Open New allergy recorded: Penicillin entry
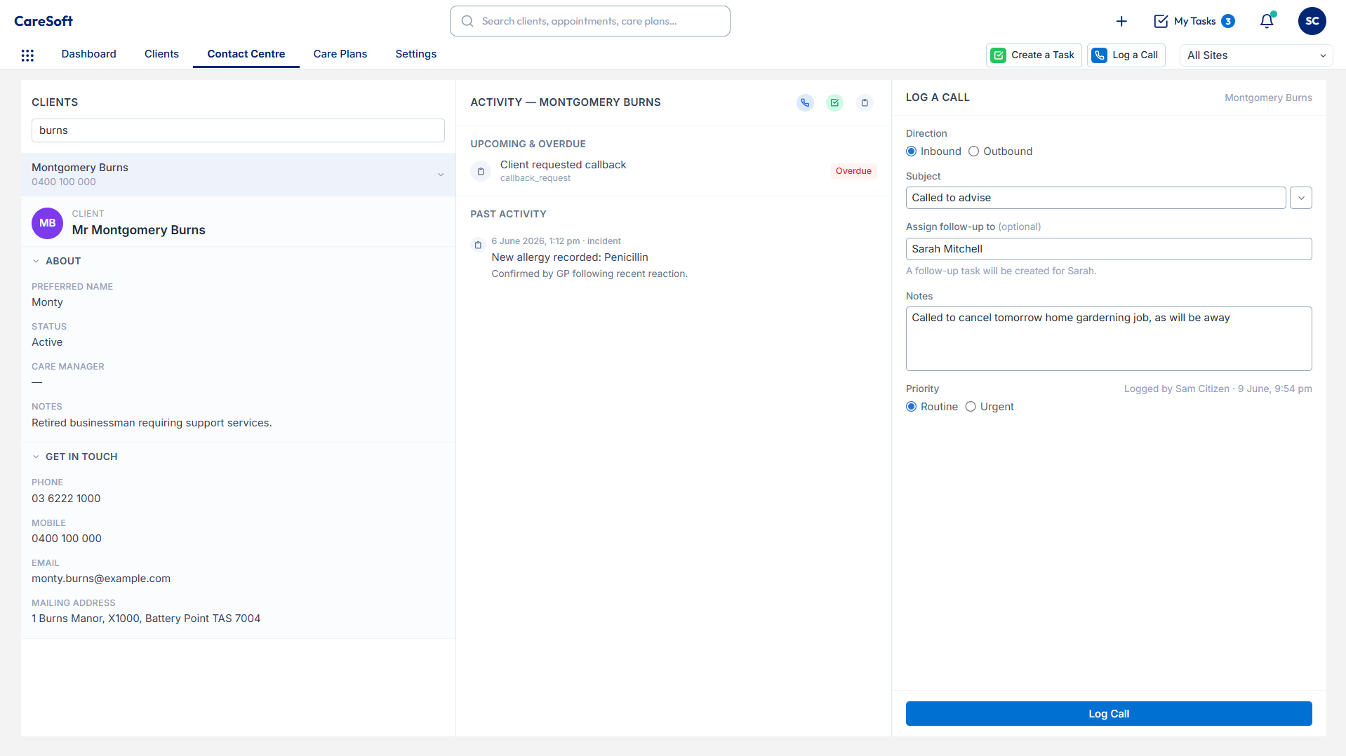 [569, 257]
